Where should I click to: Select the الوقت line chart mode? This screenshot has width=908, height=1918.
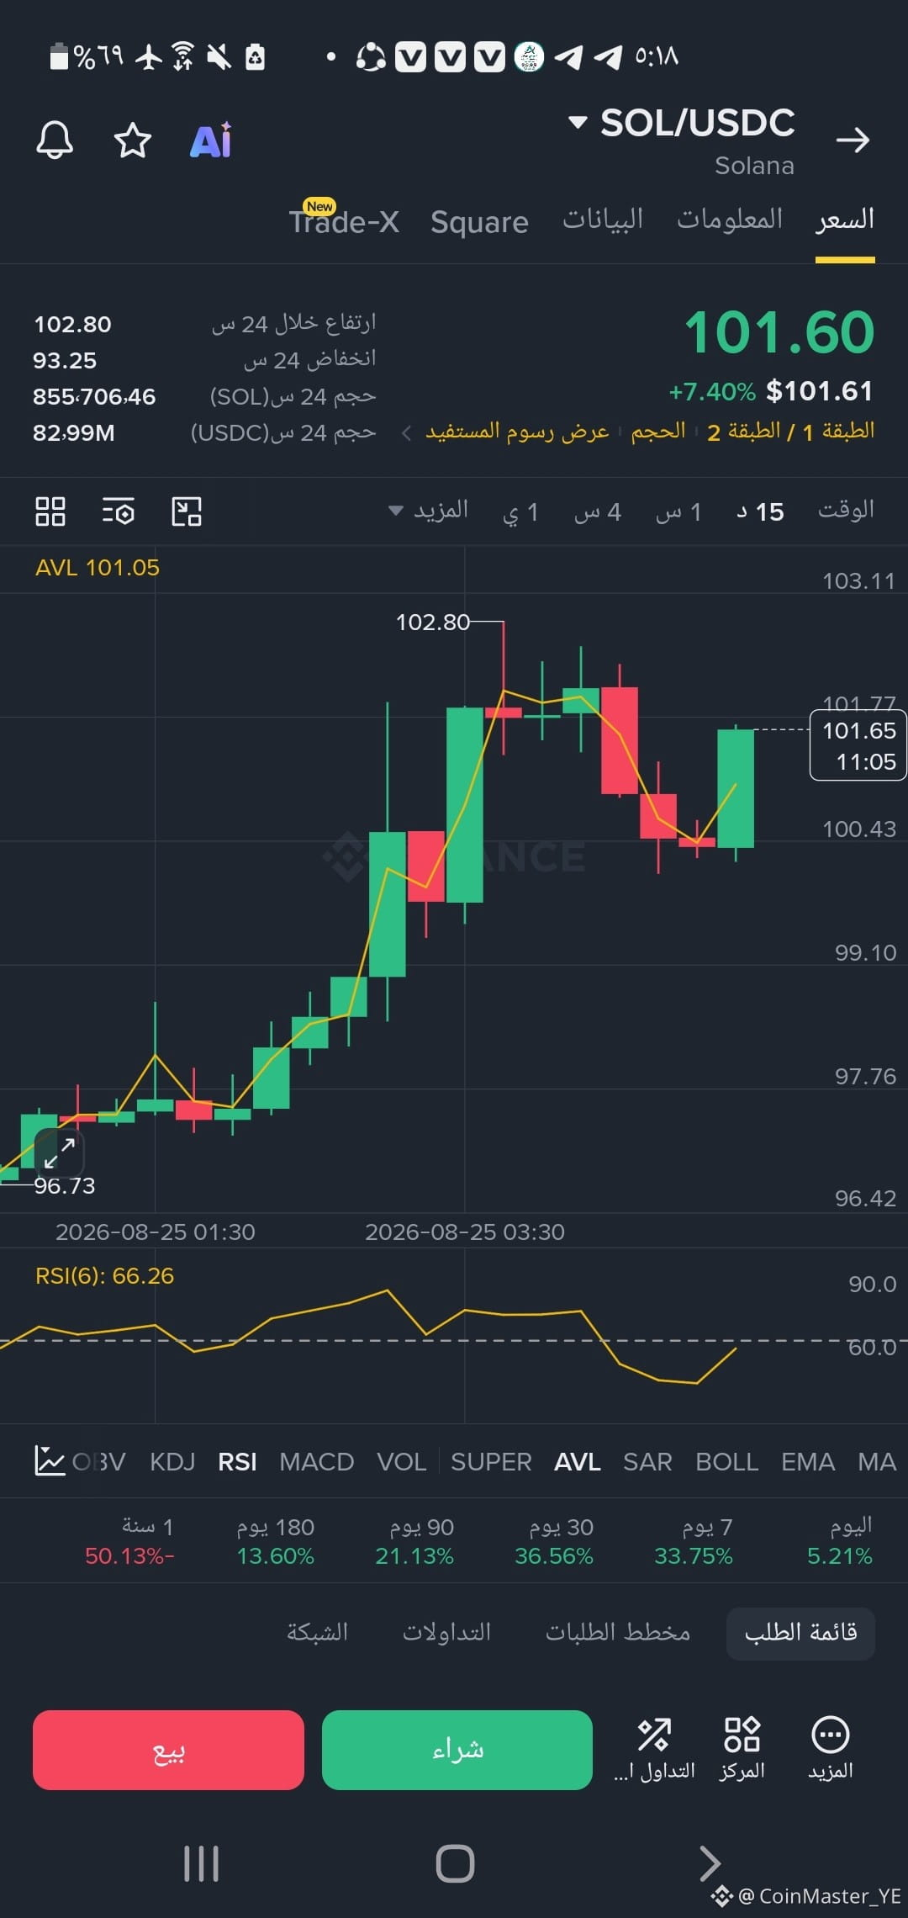pos(846,511)
